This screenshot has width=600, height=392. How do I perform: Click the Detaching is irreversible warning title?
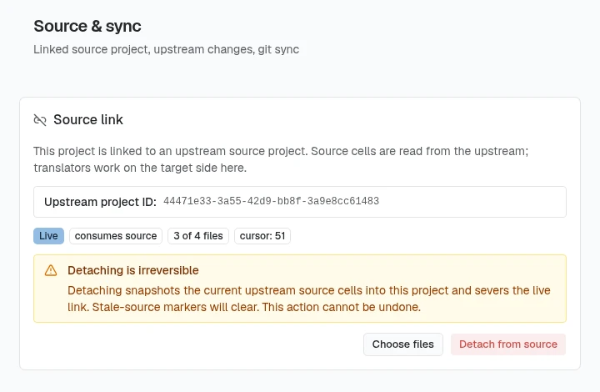pos(133,270)
